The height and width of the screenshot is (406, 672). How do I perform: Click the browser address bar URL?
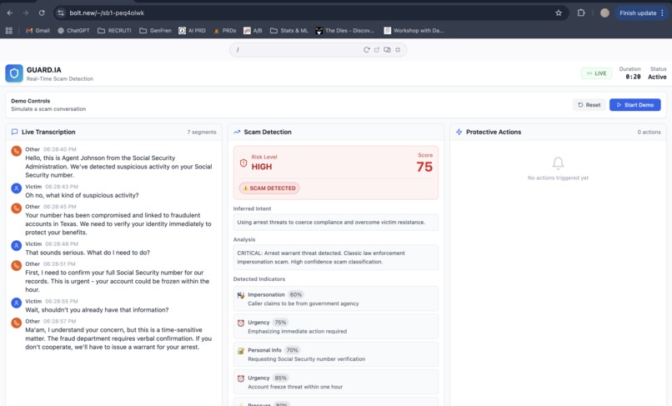click(x=107, y=13)
